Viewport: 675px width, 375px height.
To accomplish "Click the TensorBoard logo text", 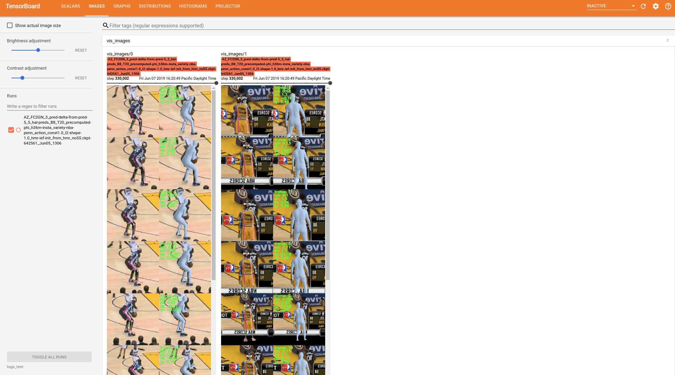I will coord(23,6).
